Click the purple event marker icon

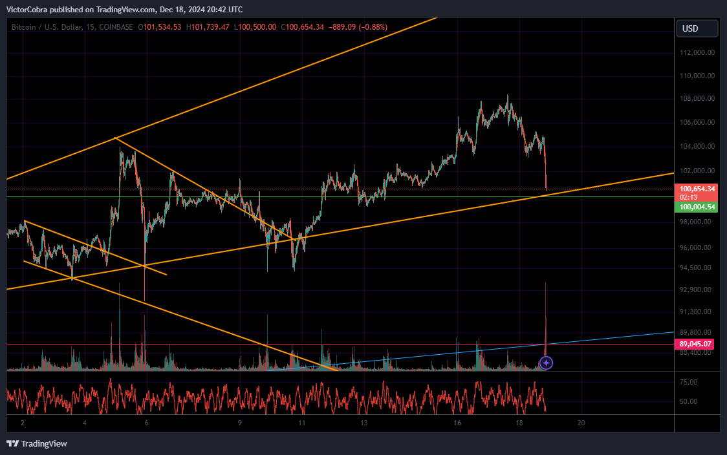546,363
